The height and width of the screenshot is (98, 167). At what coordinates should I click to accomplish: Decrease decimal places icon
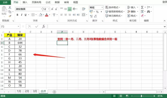(x=95, y=16)
